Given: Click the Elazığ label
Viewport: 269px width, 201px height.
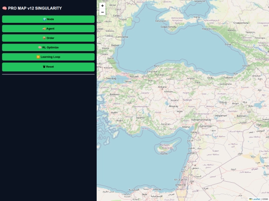Looking at the screenshot, I should tap(223, 102).
